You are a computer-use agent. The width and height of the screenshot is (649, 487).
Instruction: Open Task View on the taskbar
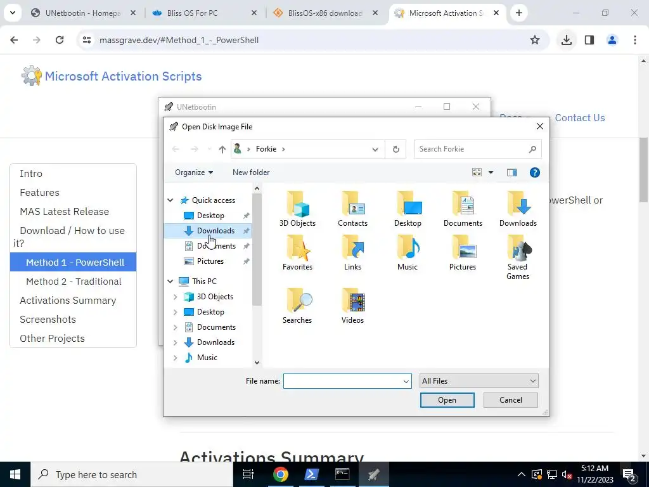(x=248, y=474)
